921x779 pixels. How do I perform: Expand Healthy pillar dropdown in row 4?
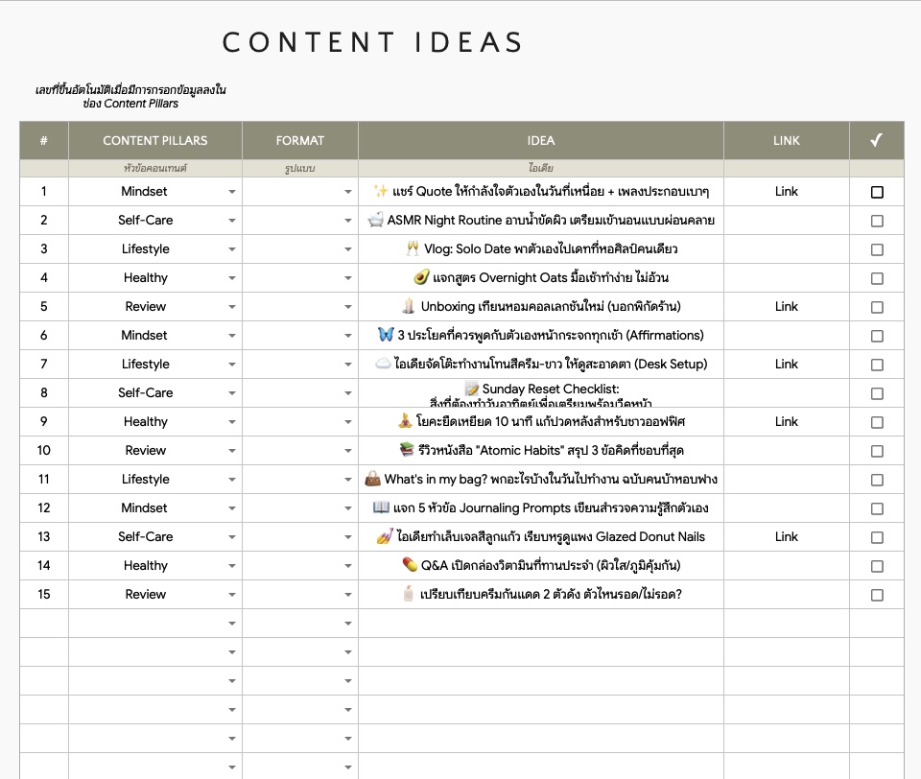click(x=232, y=278)
